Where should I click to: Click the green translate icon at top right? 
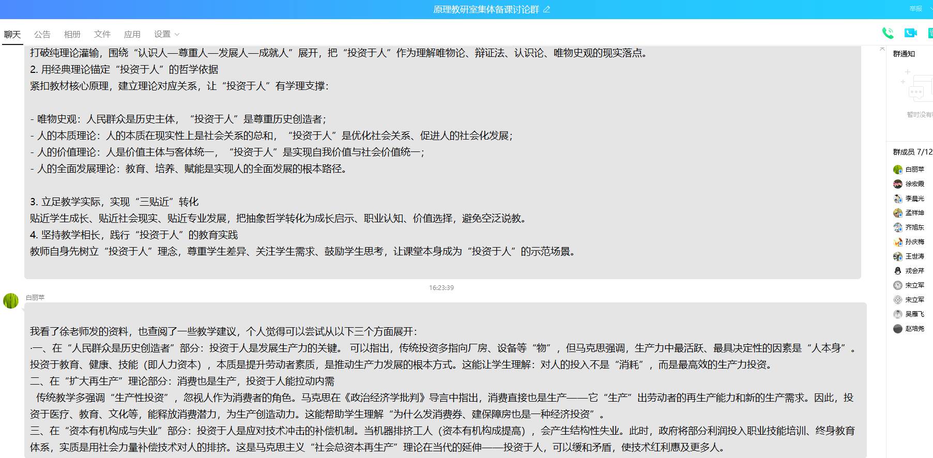(930, 33)
